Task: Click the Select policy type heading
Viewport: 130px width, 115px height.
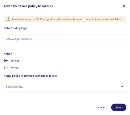Action: coord(15,28)
